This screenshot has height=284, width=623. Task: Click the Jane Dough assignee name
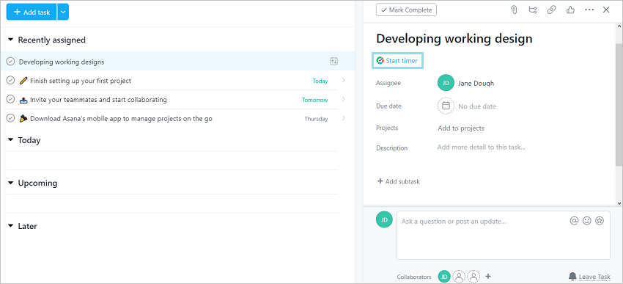[476, 83]
